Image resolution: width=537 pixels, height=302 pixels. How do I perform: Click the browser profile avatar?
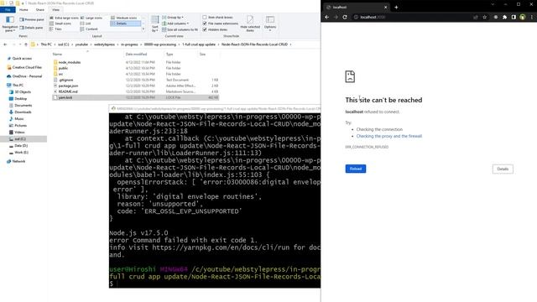pos(522,17)
